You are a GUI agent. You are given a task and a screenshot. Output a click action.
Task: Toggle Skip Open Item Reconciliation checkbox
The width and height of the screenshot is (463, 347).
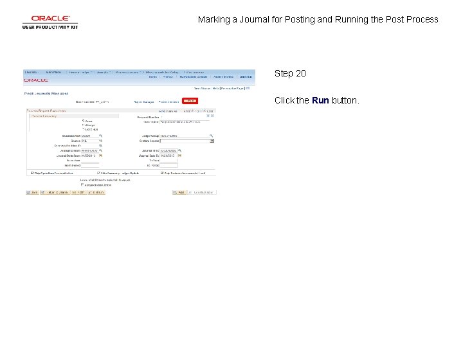[32, 173]
